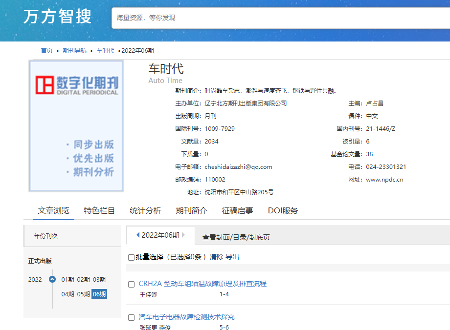This screenshot has height=330, width=450.
Task: Switch to the 文章浏览 tab
Action: [54, 210]
